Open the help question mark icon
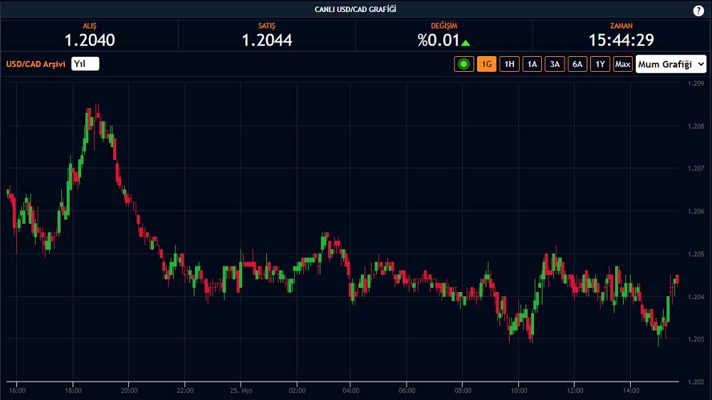The height and width of the screenshot is (400, 712). coord(698,11)
